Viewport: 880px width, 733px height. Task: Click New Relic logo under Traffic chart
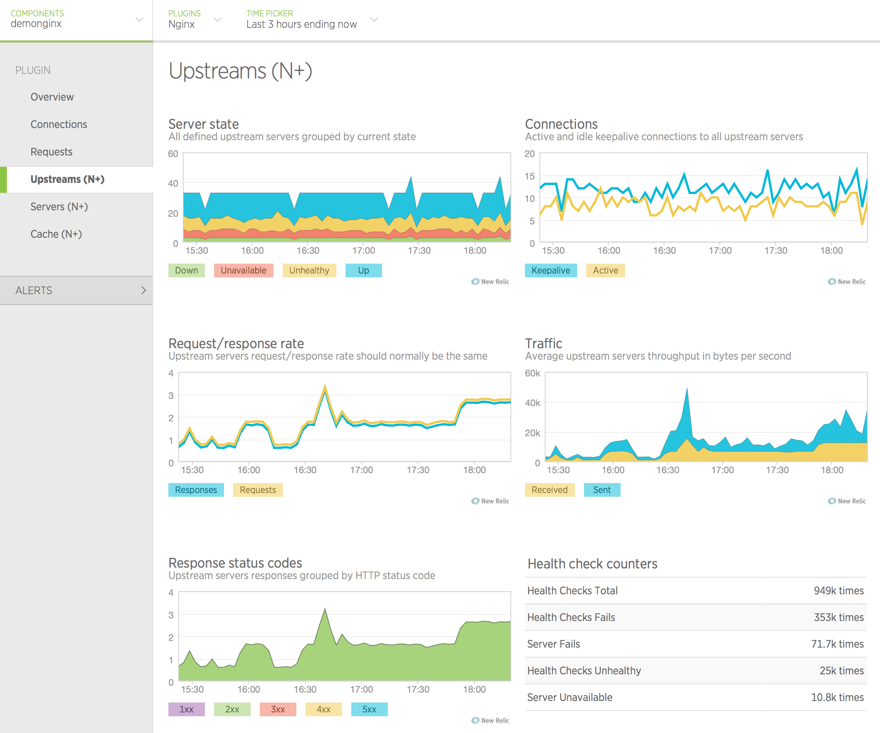coord(847,501)
